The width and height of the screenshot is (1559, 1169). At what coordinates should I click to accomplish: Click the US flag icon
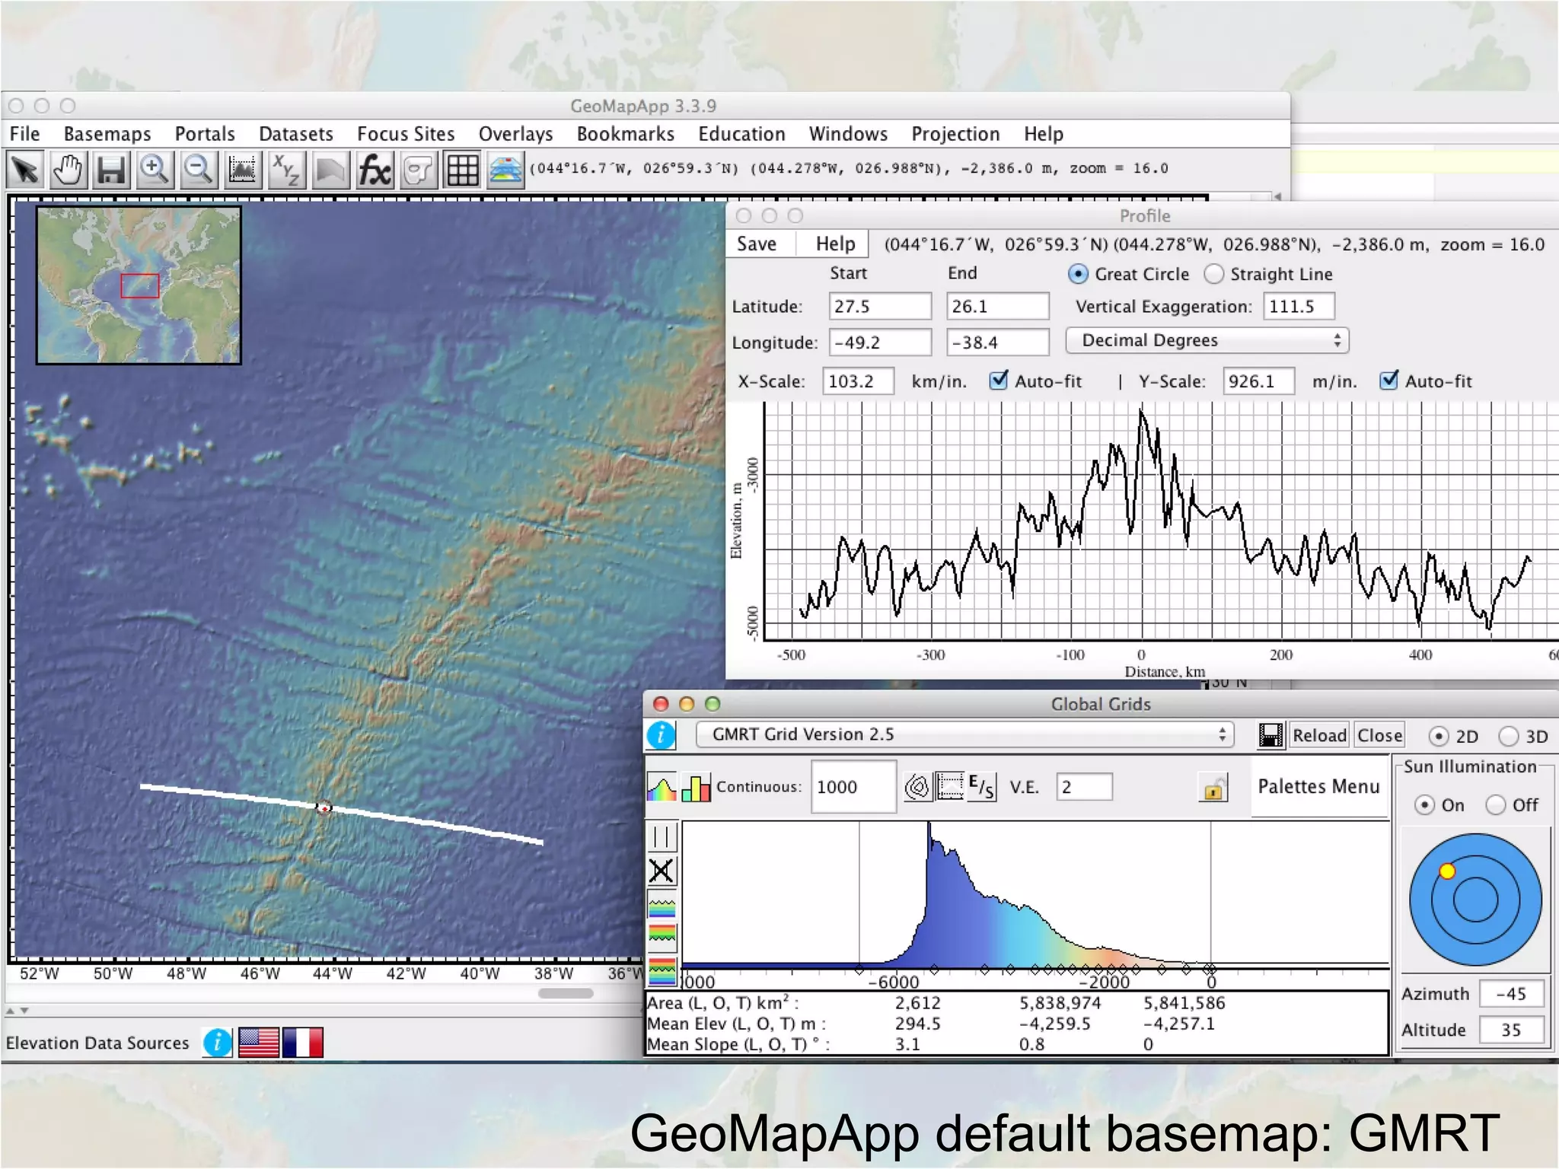[259, 1043]
